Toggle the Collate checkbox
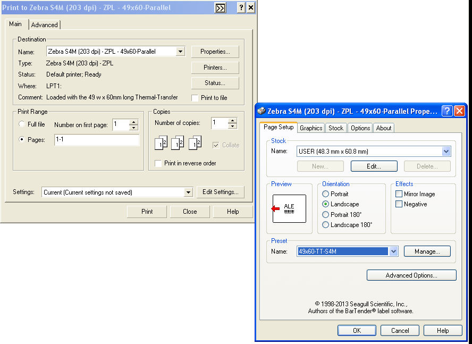The image size is (472, 344). click(x=216, y=145)
